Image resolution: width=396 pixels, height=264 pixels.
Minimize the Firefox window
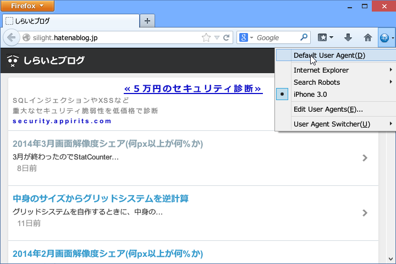pyautogui.click(x=350, y=6)
